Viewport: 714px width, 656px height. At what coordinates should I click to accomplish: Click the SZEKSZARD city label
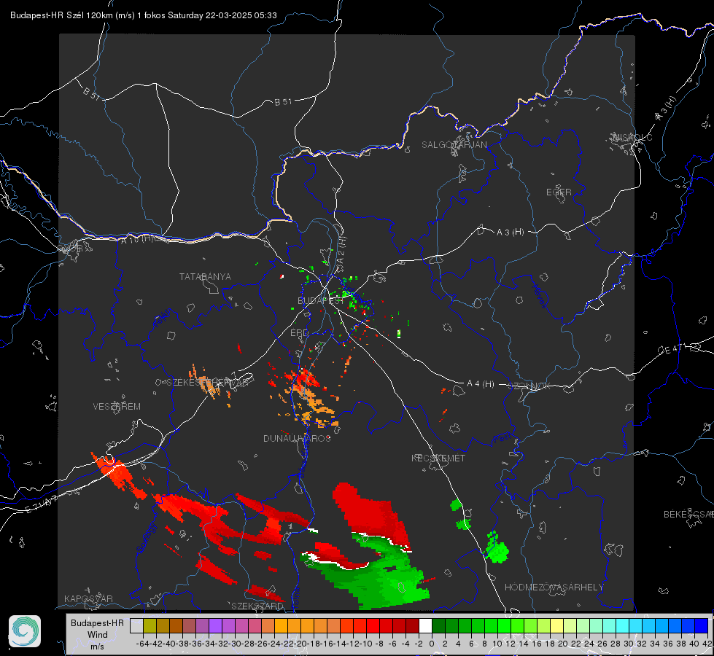pos(257,606)
